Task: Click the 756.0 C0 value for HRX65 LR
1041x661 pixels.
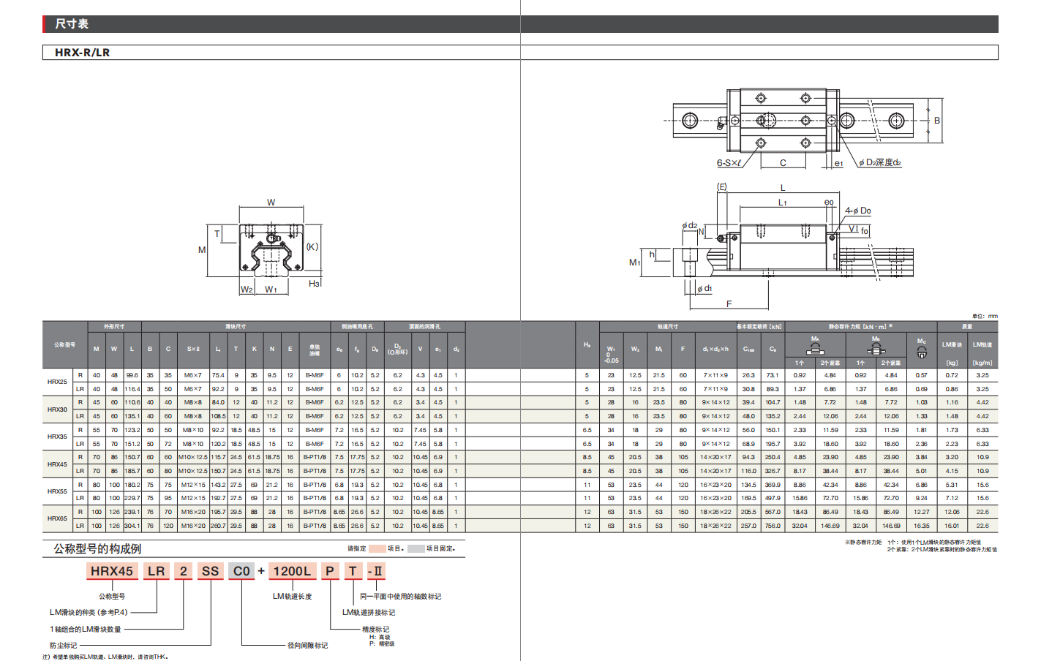Action: pyautogui.click(x=773, y=526)
